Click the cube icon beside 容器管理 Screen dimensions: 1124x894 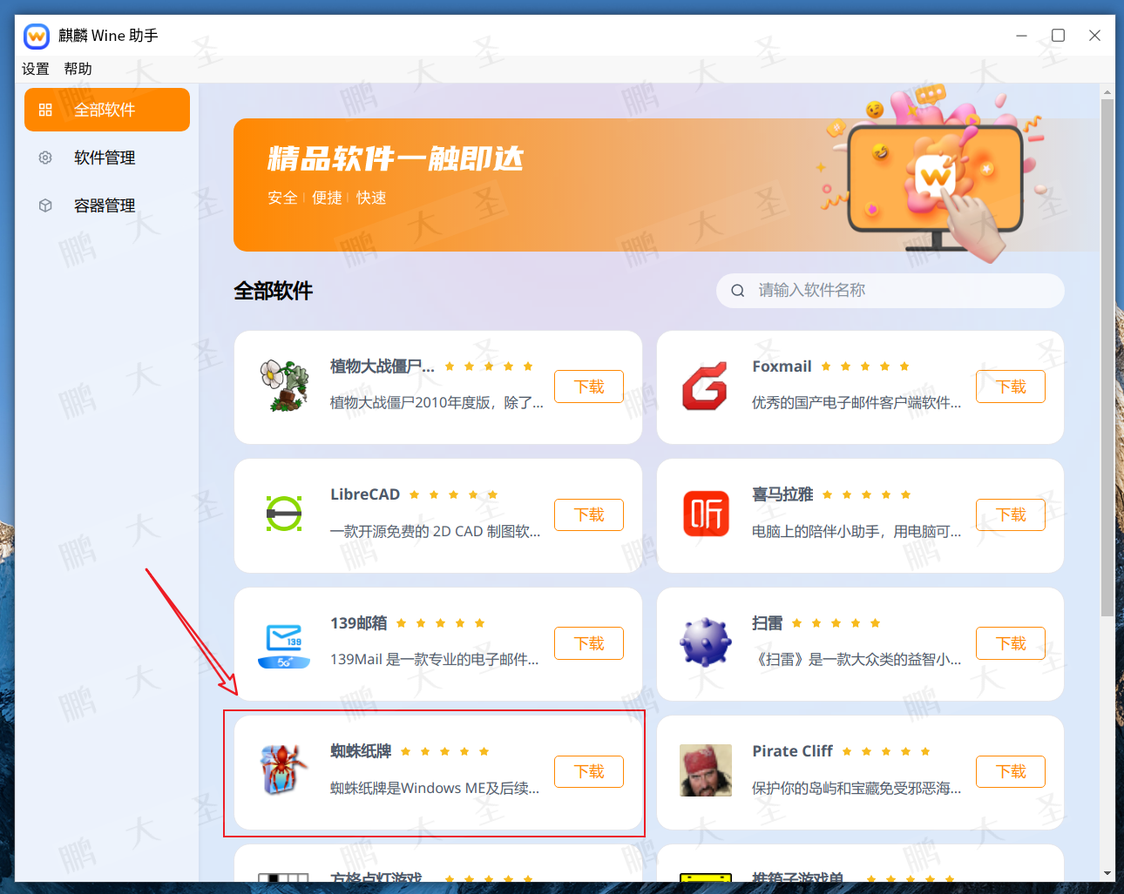click(45, 205)
